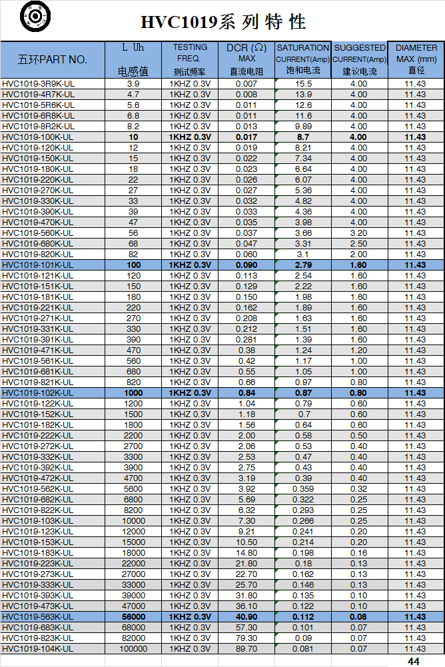Screen dimensions: 445x667
Task: Click part number HVC1019-223K-UL
Action: [38, 563]
